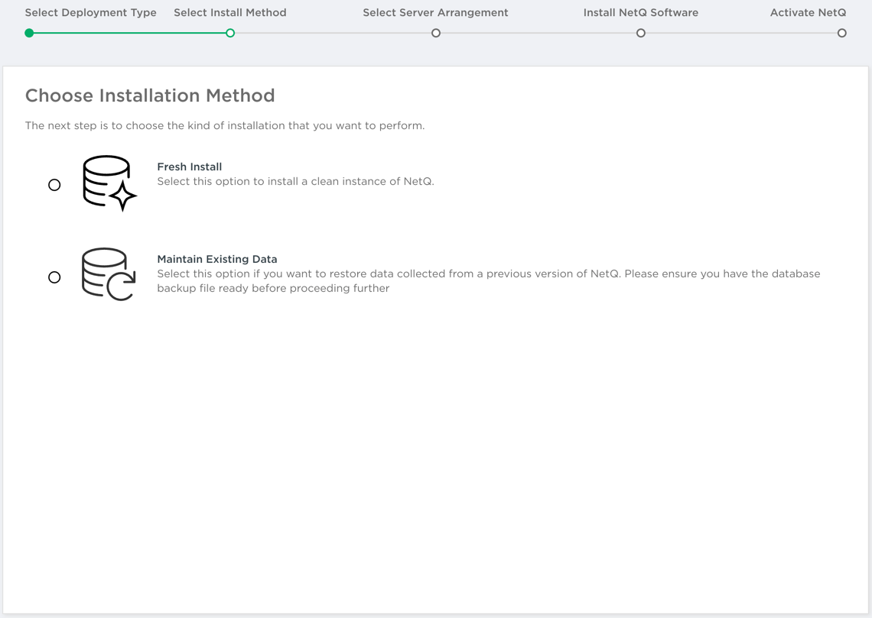
Task: Open the Select Server Arrangement step label
Action: tap(435, 13)
